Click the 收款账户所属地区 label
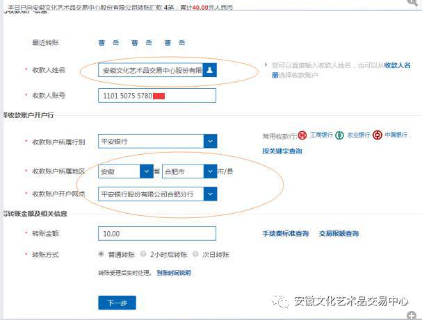This screenshot has width=422, height=320. pyautogui.click(x=58, y=171)
